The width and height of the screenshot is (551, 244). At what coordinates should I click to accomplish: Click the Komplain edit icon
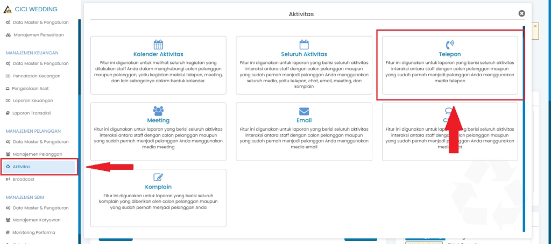tap(158, 177)
